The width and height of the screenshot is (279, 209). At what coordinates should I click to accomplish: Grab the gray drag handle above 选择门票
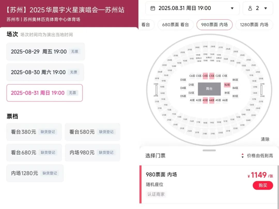209,150
